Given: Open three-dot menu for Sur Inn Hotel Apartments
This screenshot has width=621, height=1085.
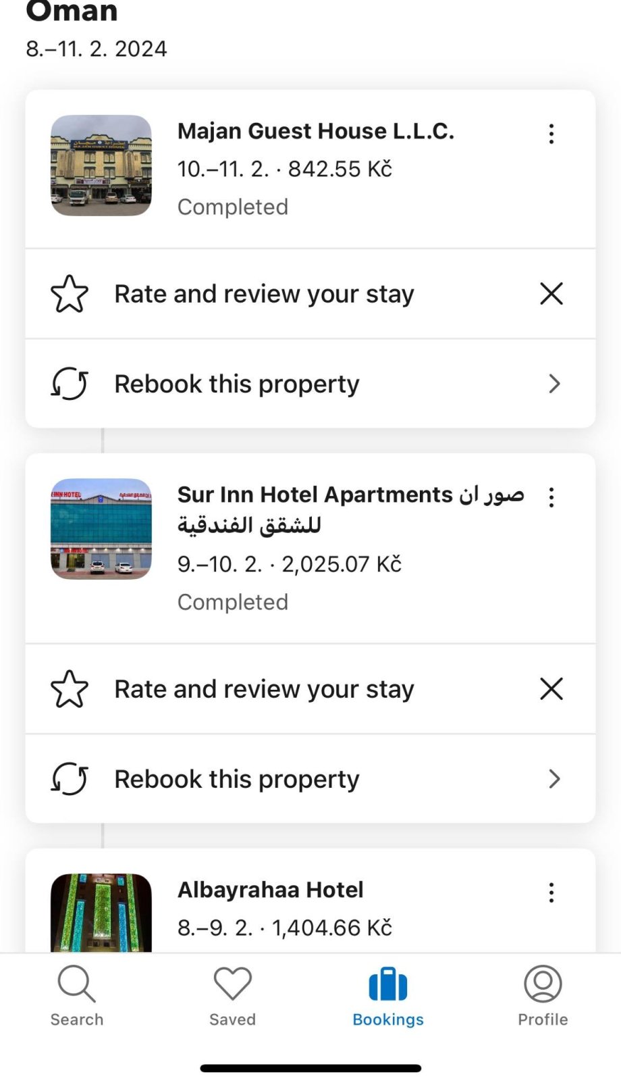Looking at the screenshot, I should [551, 497].
